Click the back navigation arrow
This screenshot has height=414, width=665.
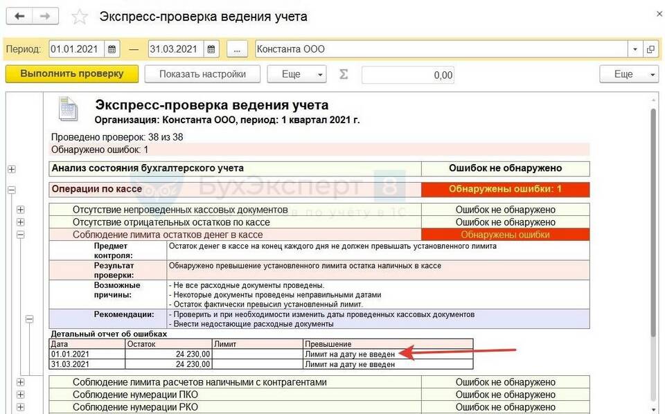tap(20, 16)
